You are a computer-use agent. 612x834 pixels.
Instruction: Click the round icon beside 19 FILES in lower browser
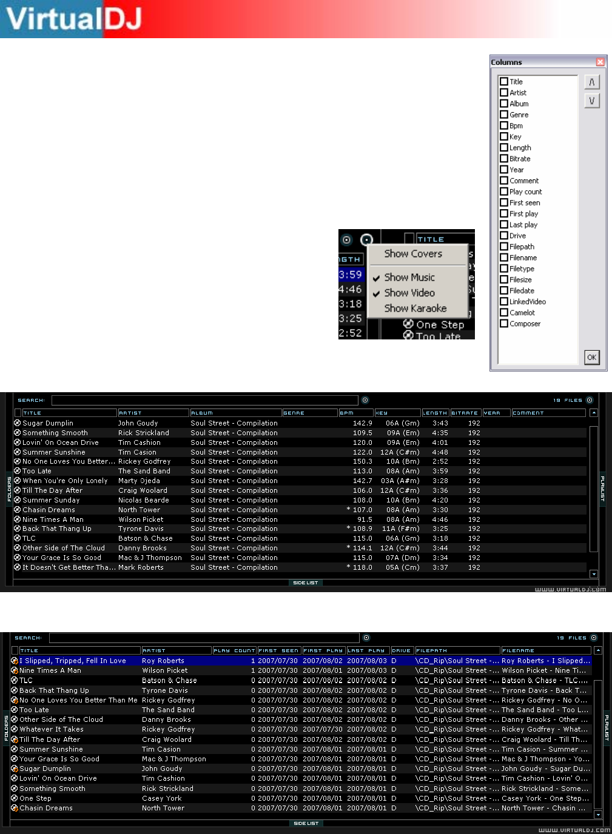click(594, 638)
